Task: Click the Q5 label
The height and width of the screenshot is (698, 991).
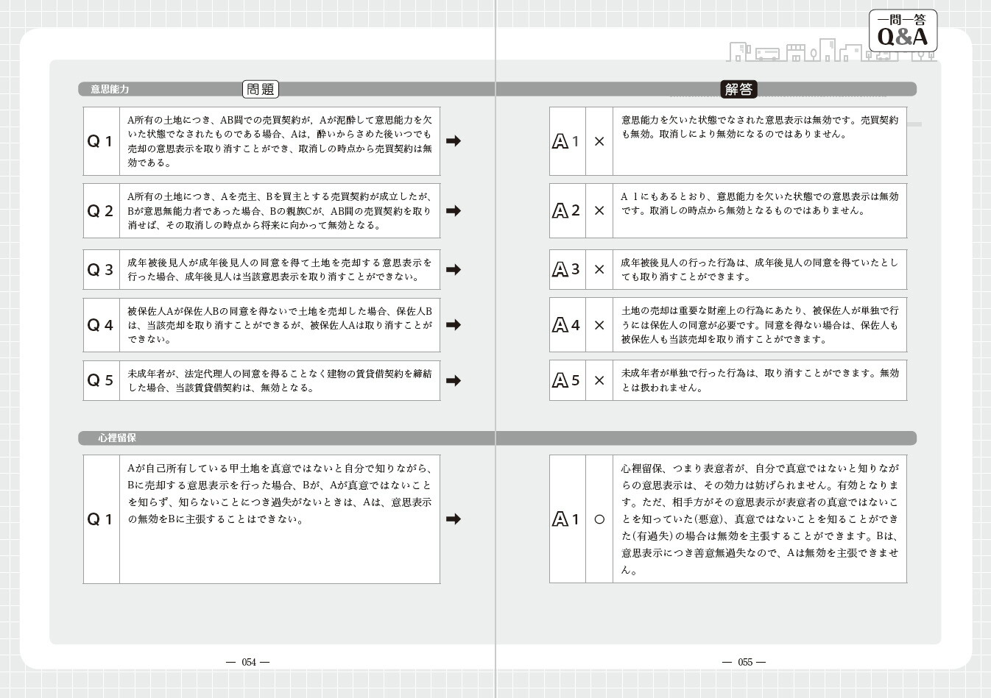Action: pyautogui.click(x=101, y=381)
